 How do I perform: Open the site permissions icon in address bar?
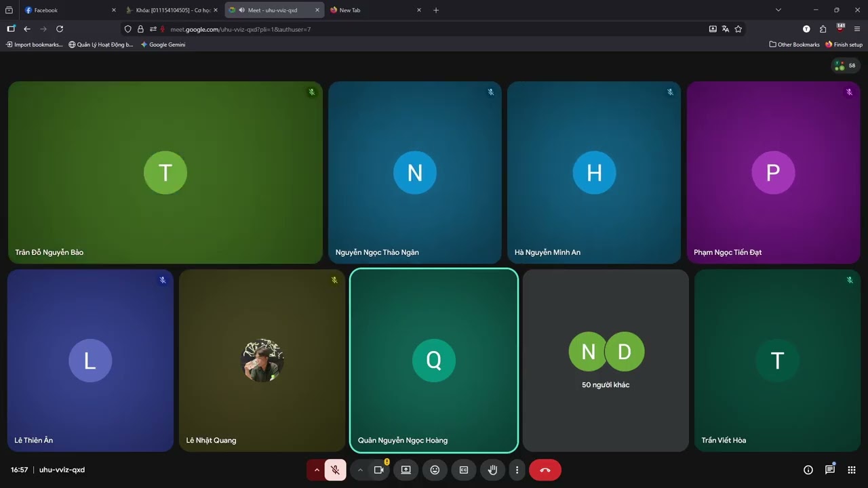coord(153,29)
